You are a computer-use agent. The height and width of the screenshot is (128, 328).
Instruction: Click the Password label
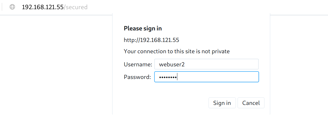pyautogui.click(x=137, y=77)
